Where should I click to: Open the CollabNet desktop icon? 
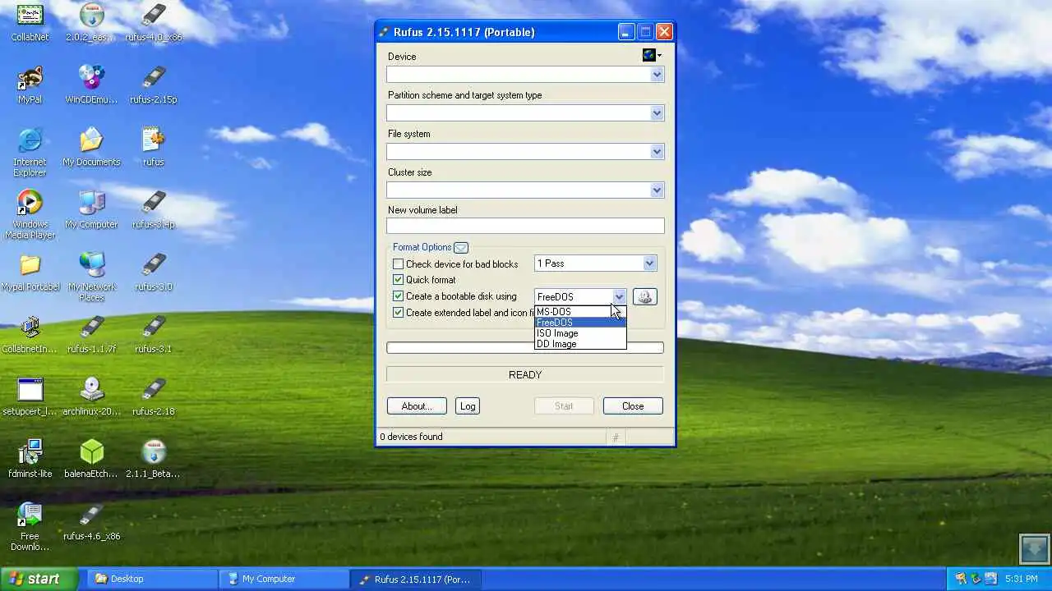pos(30,22)
